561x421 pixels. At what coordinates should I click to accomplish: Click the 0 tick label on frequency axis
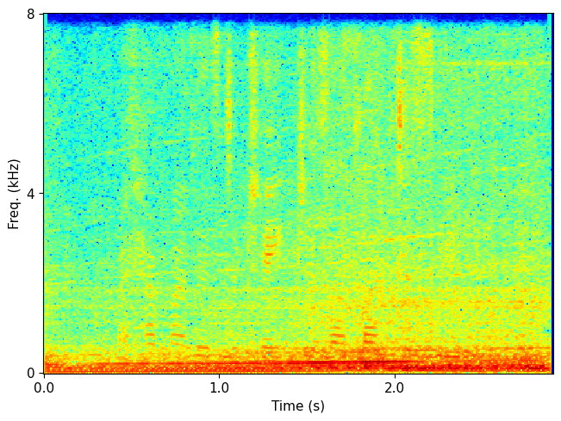(x=31, y=373)
